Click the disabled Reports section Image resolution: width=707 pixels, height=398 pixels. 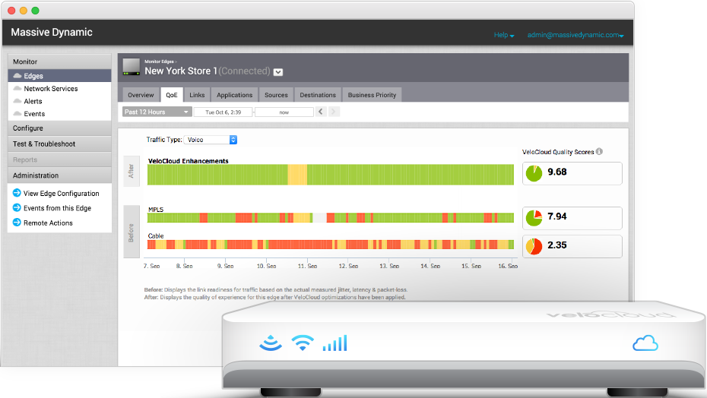[59, 160]
